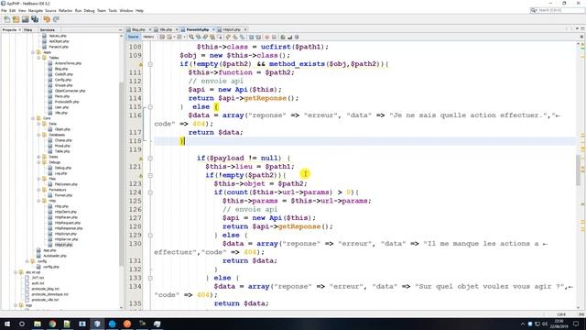This screenshot has width=586, height=330.
Task: Toggle code fold marker at line 133
Action: [x=150, y=278]
